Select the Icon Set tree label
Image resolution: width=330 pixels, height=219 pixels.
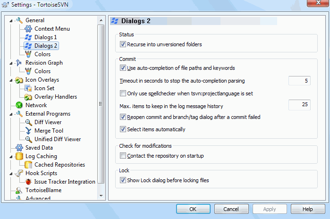(x=44, y=88)
